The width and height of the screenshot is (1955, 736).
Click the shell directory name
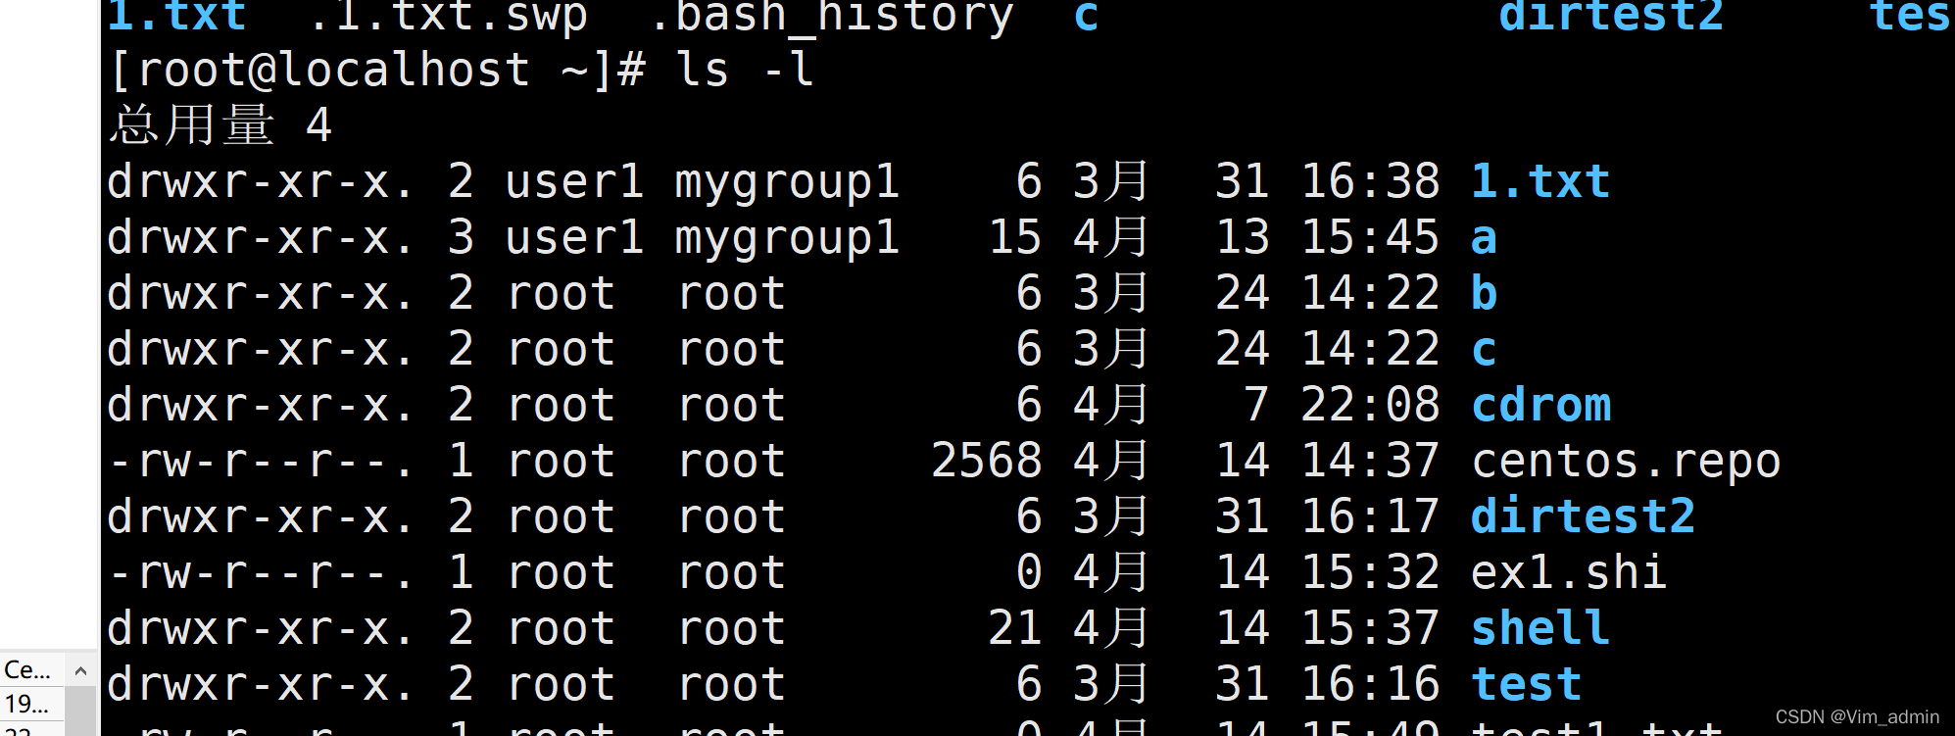(x=1540, y=629)
